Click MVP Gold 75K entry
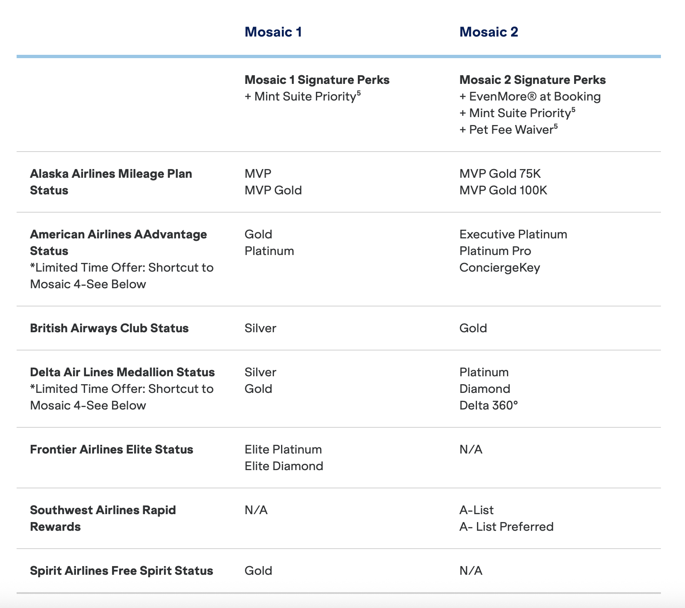This screenshot has width=685, height=608. 500,174
